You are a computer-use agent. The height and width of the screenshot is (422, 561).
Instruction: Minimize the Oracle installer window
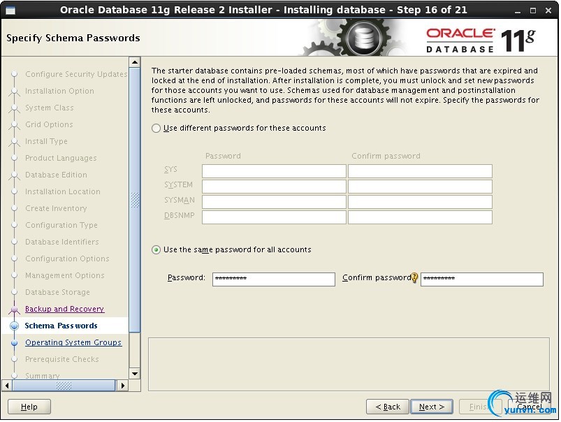click(518, 10)
